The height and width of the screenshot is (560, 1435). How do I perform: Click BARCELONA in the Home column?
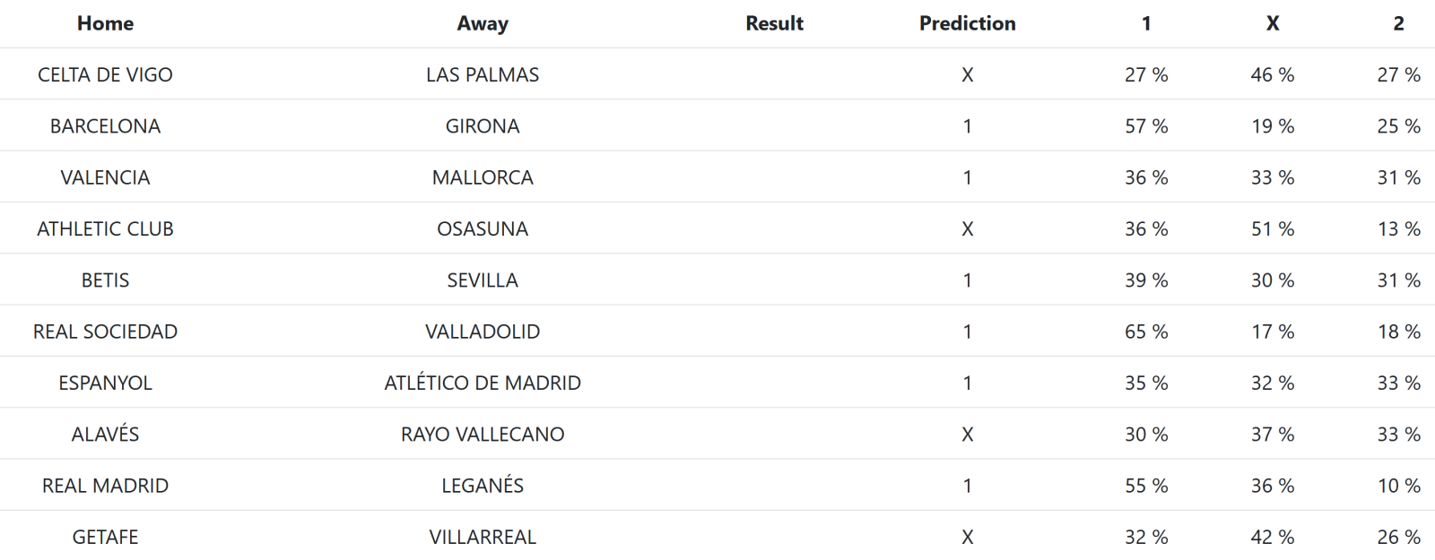105,126
